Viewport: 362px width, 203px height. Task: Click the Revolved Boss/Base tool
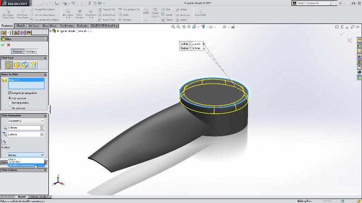(x=22, y=14)
